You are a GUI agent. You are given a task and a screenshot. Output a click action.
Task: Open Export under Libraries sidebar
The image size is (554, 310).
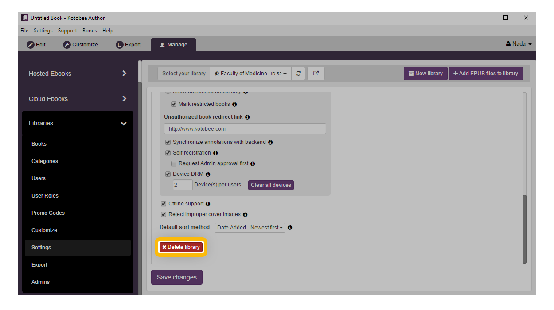(78, 265)
